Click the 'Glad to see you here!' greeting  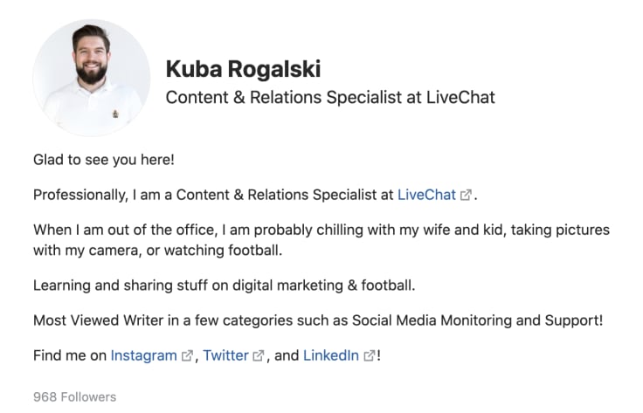(104, 160)
